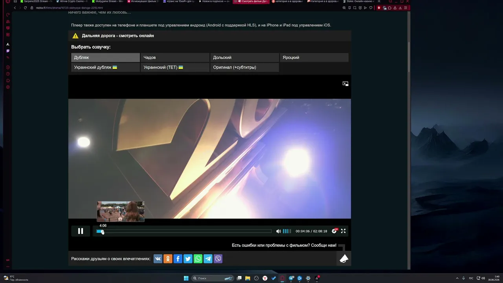Screen dimensions: 503x283
Task: Adjust the player volume level bars
Action: pos(287,231)
